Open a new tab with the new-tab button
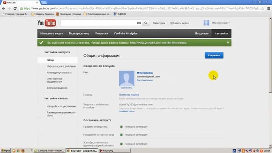The height and width of the screenshot is (153, 272). [44, 3]
